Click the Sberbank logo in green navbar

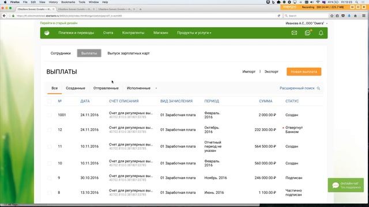47,33
